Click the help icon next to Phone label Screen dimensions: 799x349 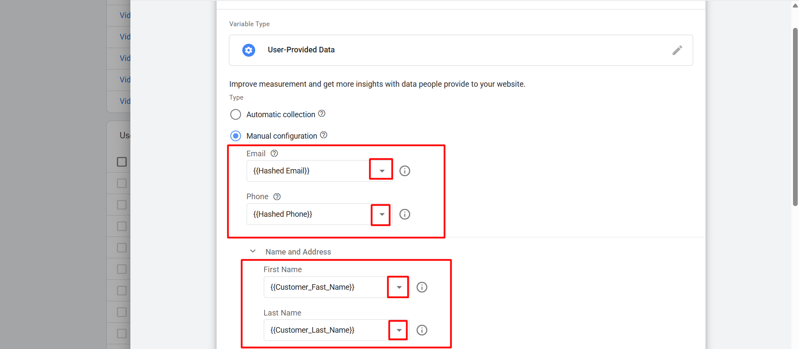click(x=277, y=197)
